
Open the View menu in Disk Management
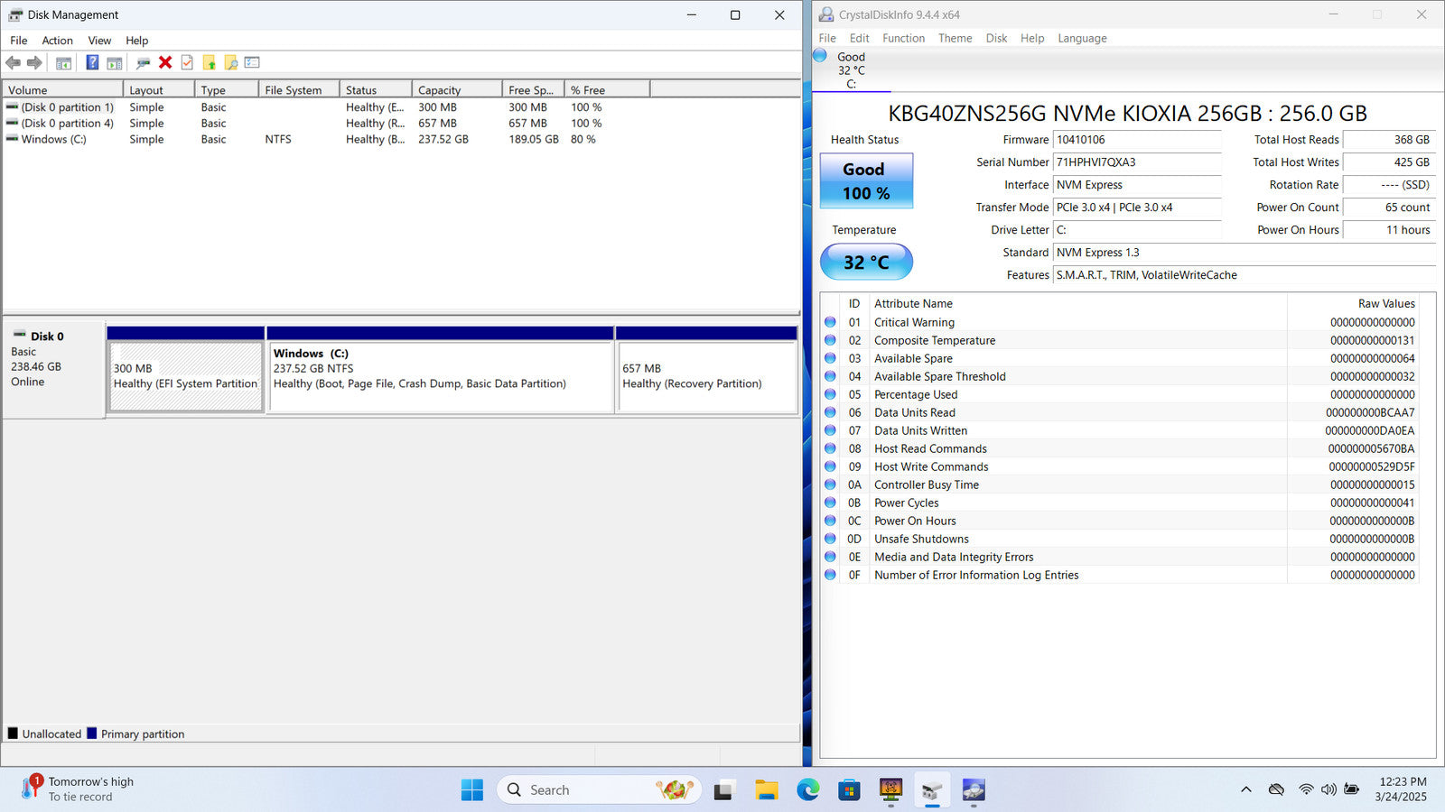pos(99,40)
